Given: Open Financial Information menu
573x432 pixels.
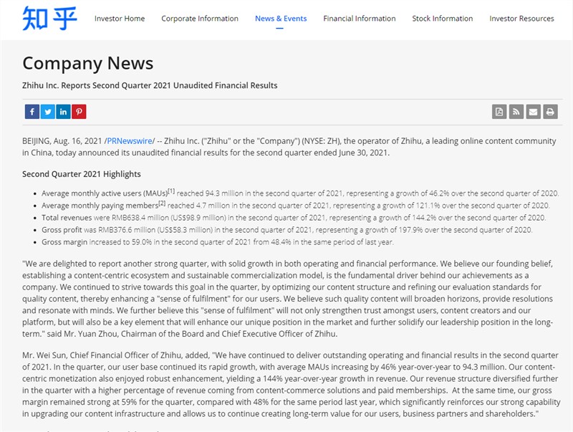Looking at the screenshot, I should click(360, 19).
